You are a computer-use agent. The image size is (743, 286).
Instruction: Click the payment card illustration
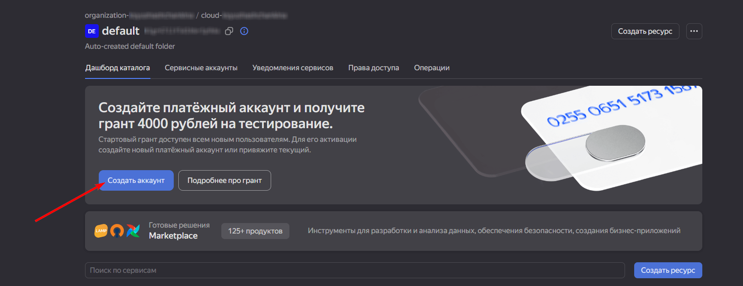(561, 138)
